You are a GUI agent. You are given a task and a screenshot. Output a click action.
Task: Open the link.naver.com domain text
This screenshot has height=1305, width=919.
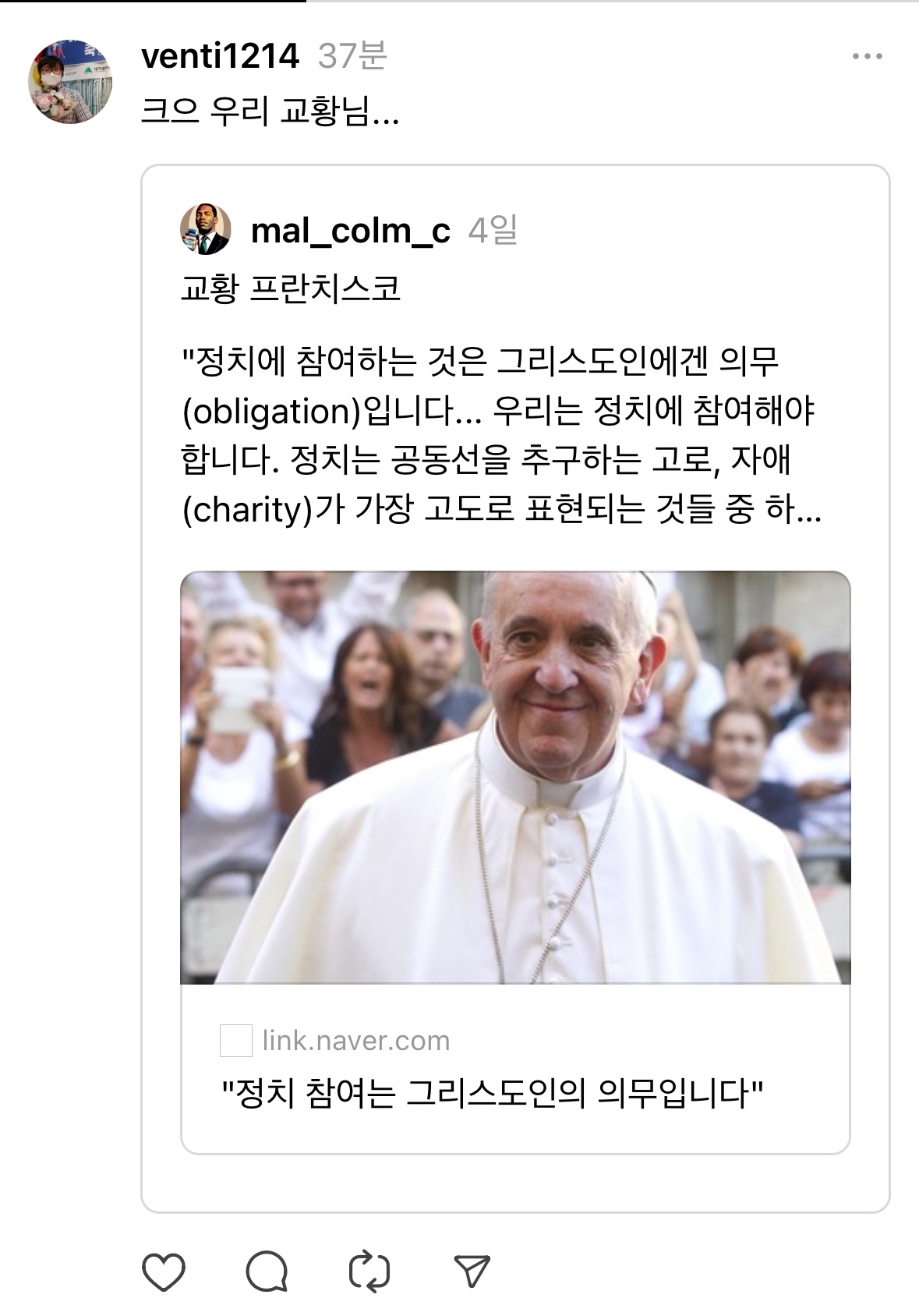[356, 1041]
